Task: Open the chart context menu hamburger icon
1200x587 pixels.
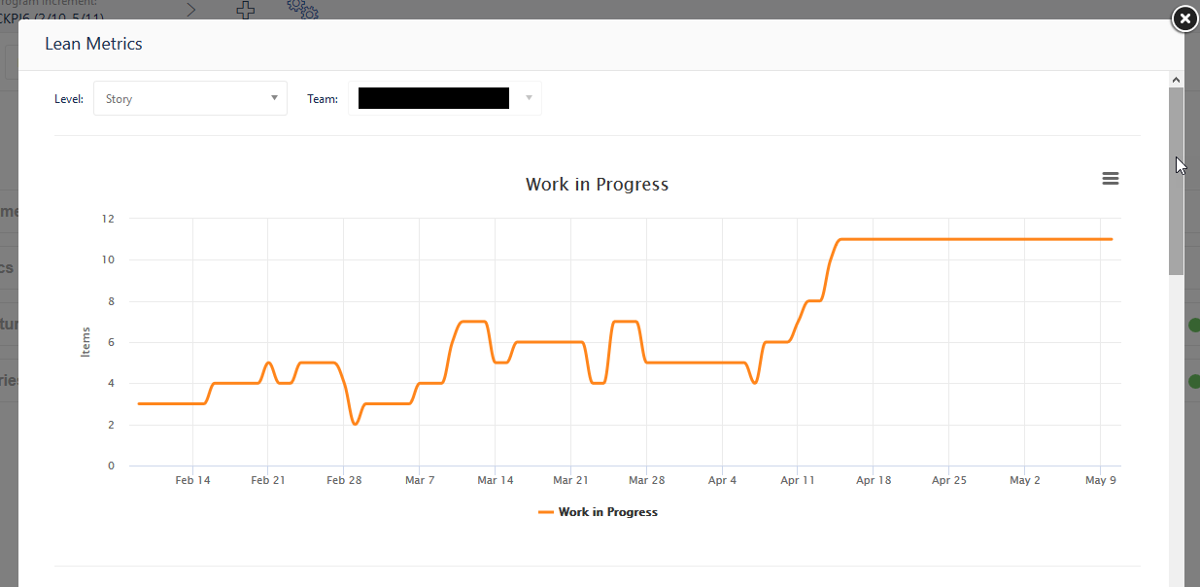Action: point(1111,179)
